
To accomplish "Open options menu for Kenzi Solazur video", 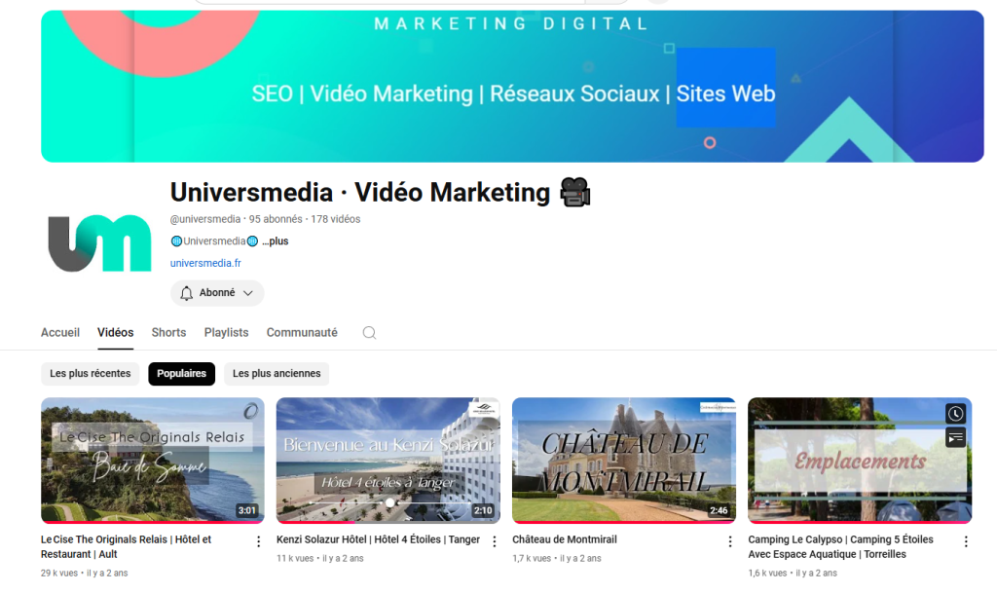I will click(x=494, y=541).
